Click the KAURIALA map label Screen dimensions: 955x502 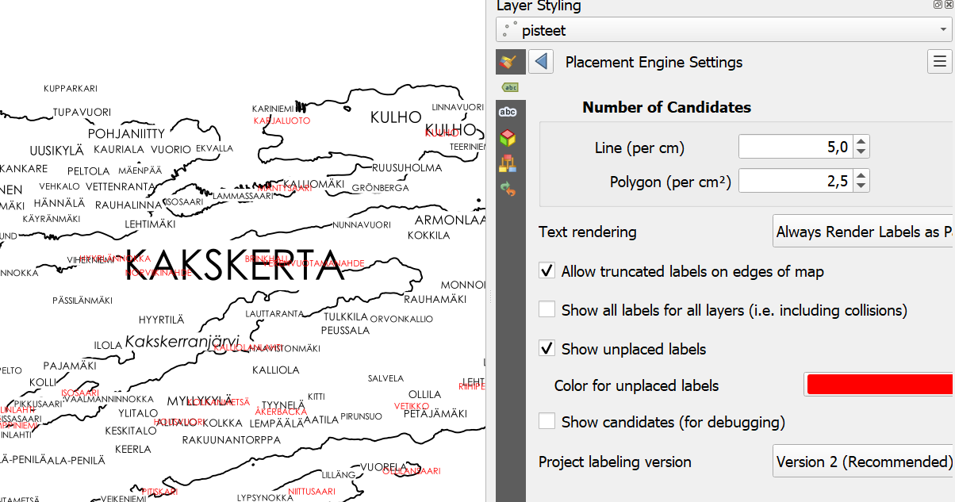[119, 149]
